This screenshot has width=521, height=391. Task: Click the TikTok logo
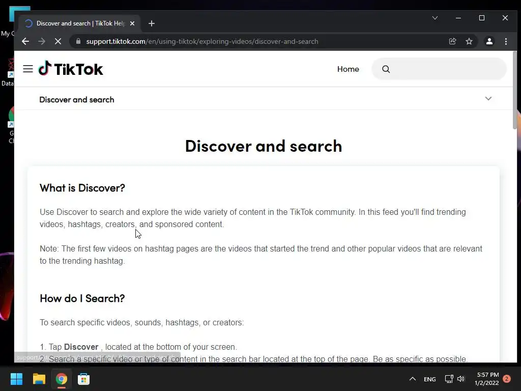click(70, 69)
